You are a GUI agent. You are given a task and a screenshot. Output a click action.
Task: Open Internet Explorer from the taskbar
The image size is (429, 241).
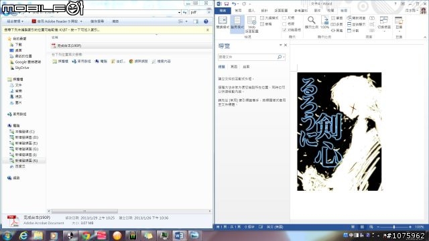pos(23,235)
